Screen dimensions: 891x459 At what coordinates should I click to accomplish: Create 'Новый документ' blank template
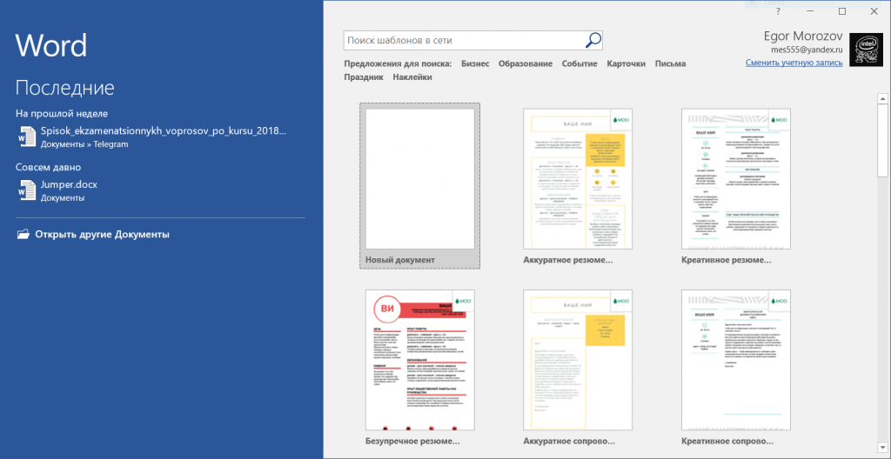[x=420, y=186]
